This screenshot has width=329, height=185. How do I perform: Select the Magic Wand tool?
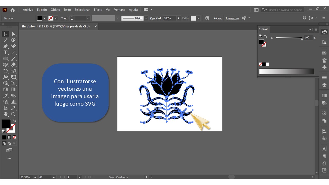pos(5,40)
